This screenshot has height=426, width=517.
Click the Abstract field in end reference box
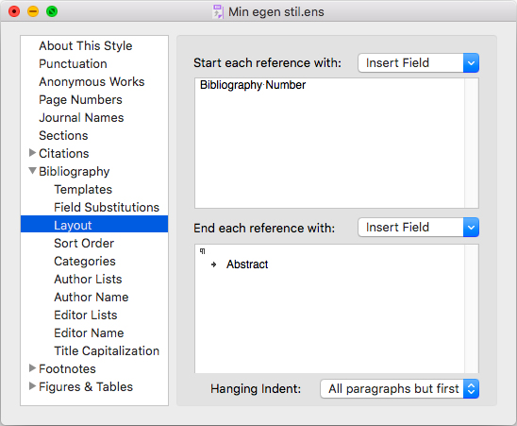pos(247,264)
